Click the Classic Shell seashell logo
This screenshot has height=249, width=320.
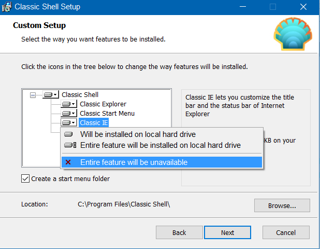(293, 34)
